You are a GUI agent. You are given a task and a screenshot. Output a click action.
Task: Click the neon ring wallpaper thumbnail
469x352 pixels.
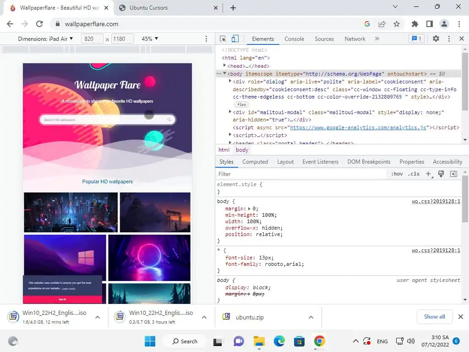click(149, 258)
